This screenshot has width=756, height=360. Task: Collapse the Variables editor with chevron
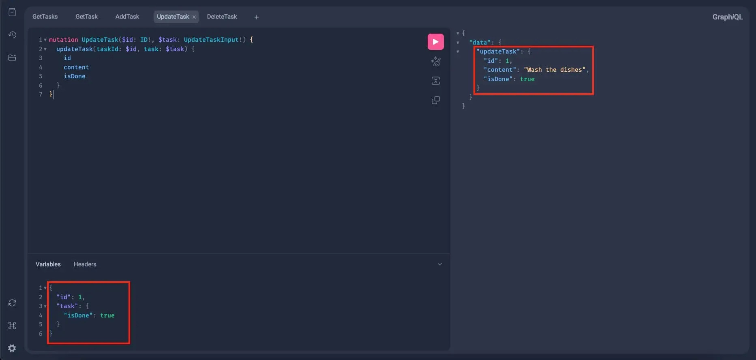(439, 264)
